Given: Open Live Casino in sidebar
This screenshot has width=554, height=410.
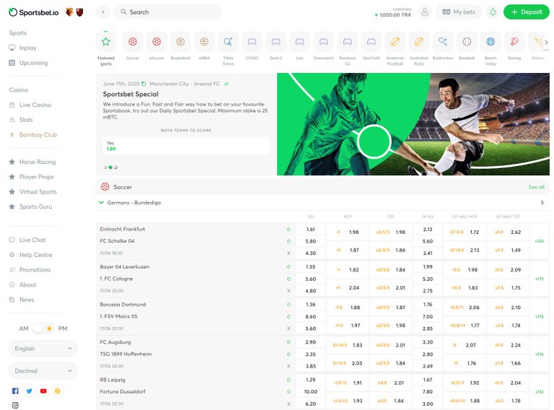Looking at the screenshot, I should [x=30, y=105].
